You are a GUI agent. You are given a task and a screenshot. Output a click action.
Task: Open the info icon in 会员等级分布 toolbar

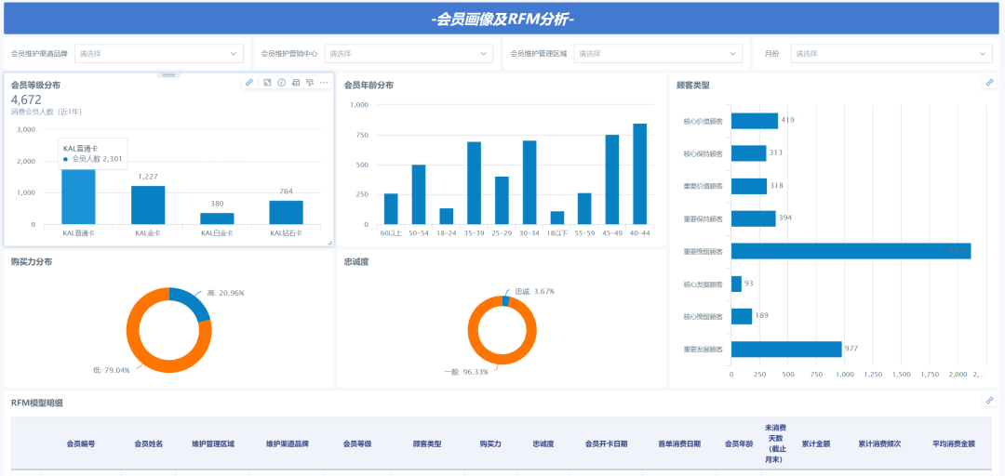(x=281, y=83)
